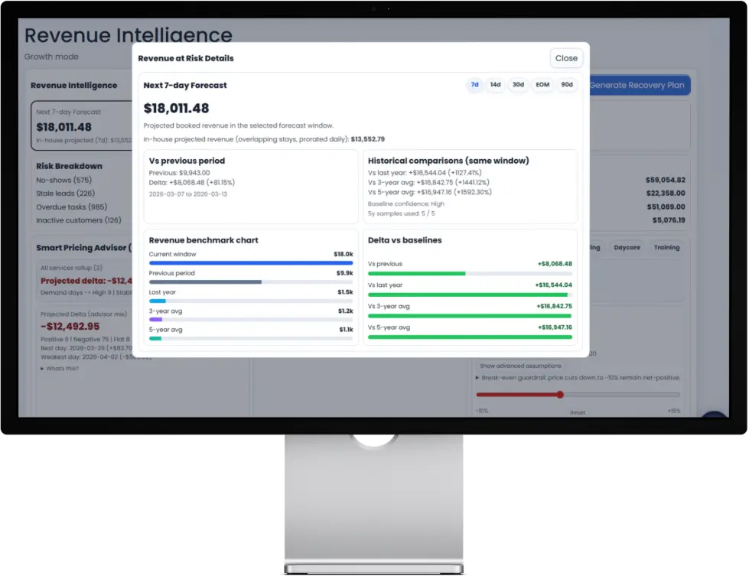Image resolution: width=749 pixels, height=576 pixels.
Task: Click Reset under the guardrail slider
Action: pos(578,411)
